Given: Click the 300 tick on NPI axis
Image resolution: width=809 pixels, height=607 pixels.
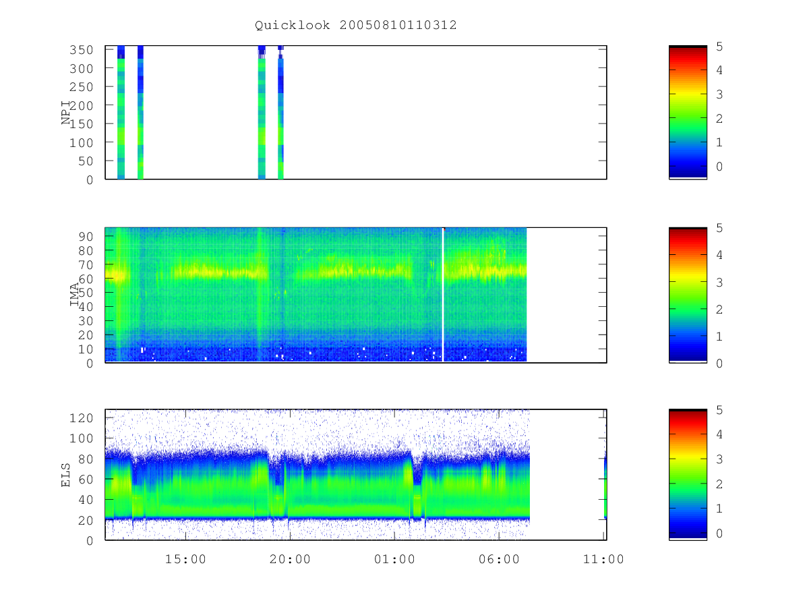Looking at the screenshot, I should (x=82, y=69).
